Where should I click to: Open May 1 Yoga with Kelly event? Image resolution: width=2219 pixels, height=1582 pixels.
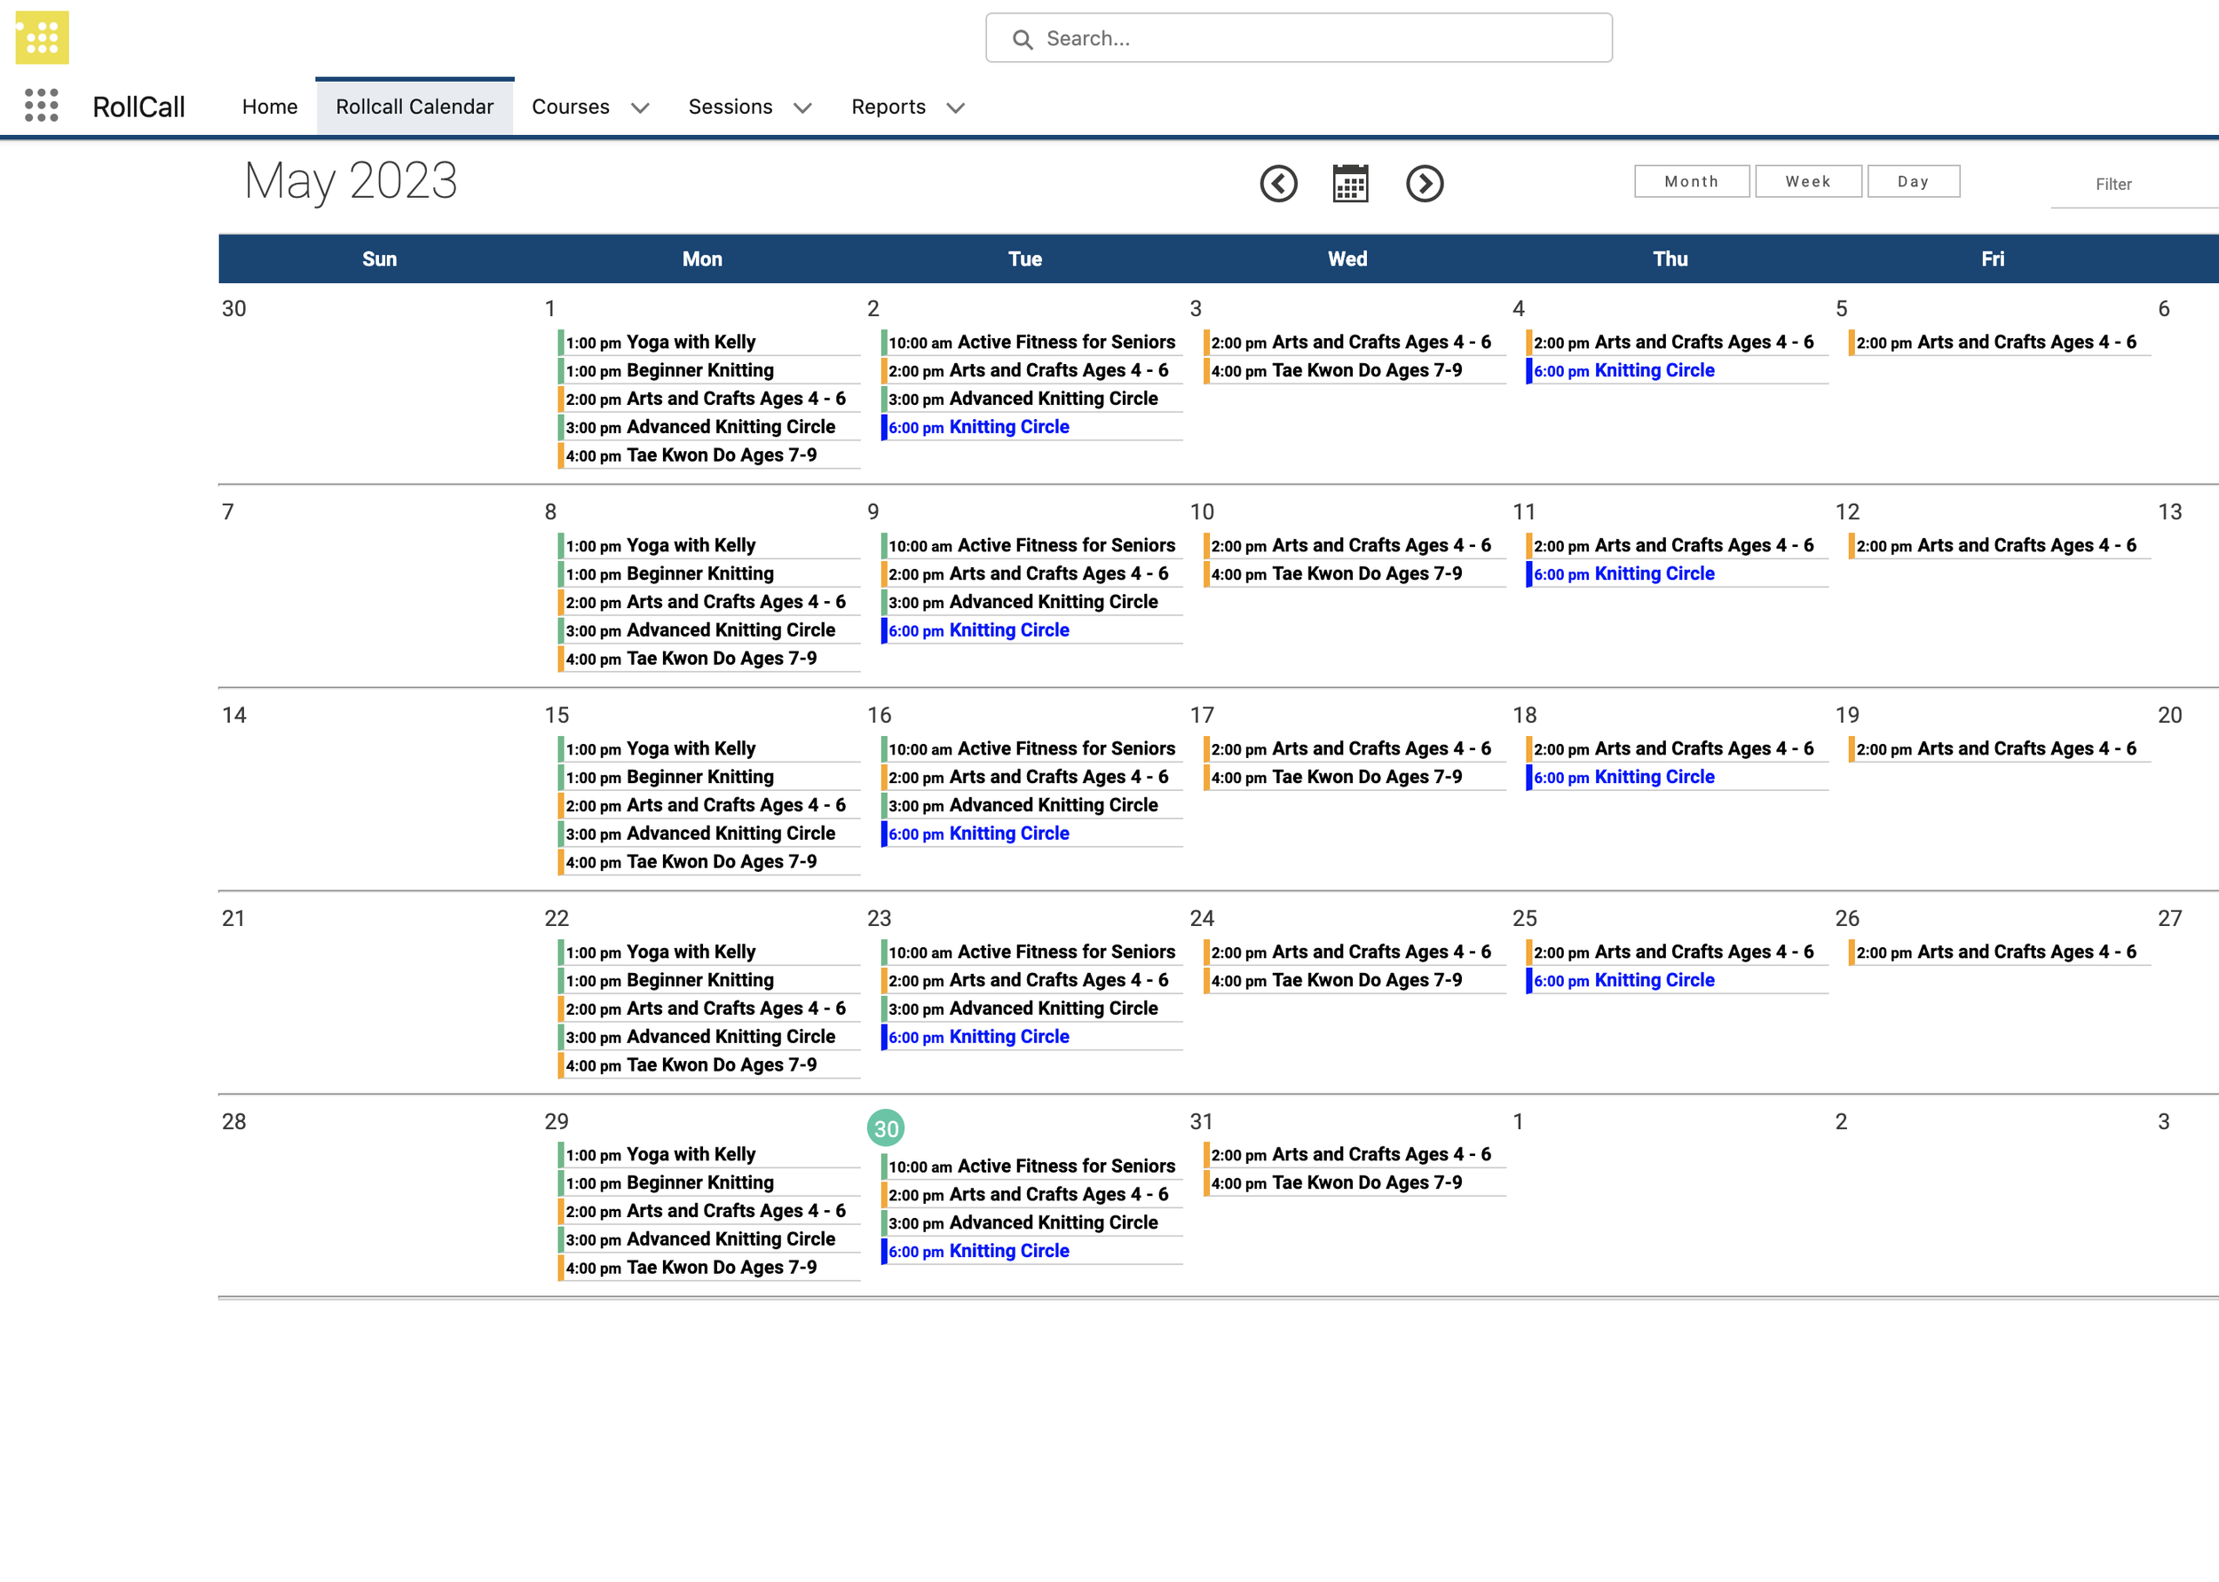691,342
